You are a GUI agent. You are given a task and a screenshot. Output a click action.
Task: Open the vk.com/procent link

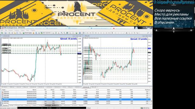pyautogui.click(x=174, y=2)
